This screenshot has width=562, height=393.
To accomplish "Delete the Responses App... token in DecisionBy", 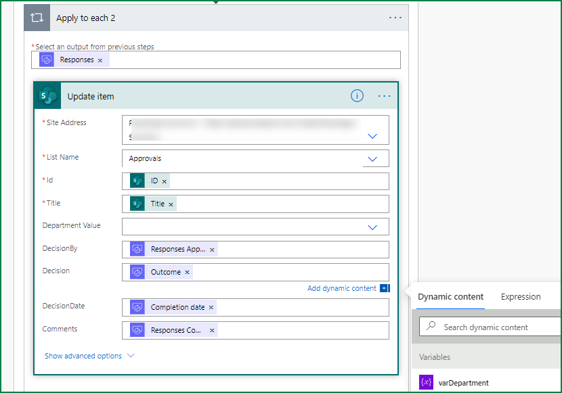I will [x=212, y=250].
